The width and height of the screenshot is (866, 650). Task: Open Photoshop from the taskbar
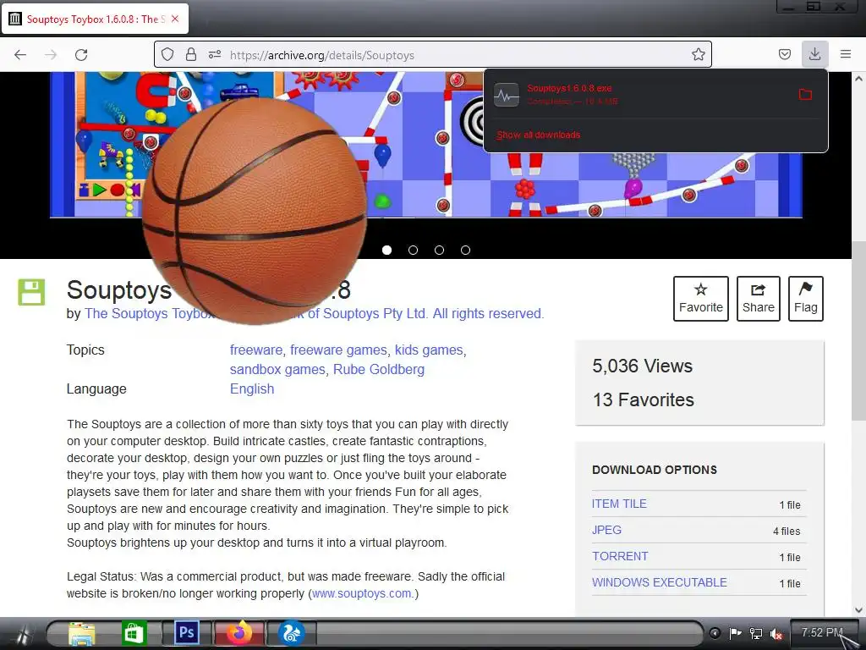click(186, 632)
